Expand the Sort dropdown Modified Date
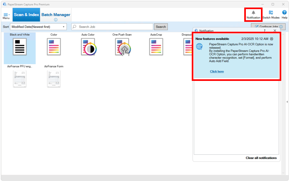Image resolution: width=290 pixels, height=182 pixels. [x=38, y=27]
